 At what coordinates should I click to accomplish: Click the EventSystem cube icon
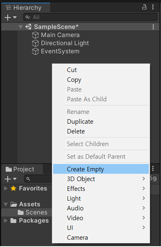click(35, 52)
